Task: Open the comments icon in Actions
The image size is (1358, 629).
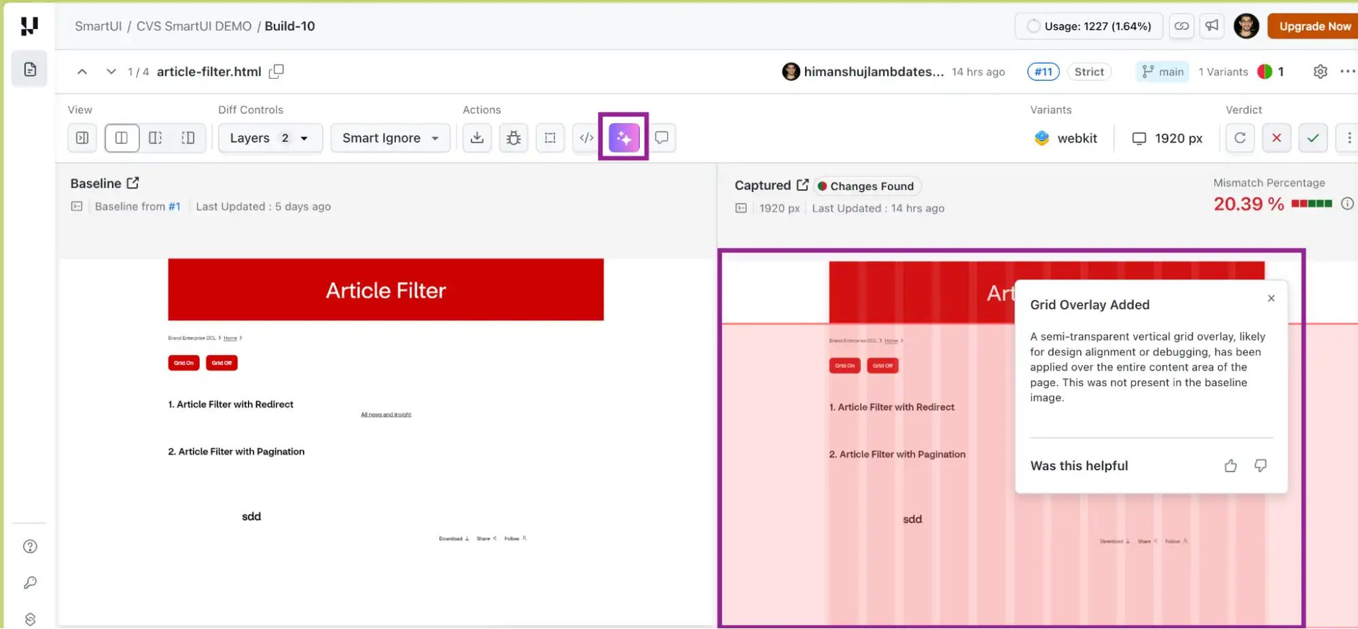Action: point(662,138)
